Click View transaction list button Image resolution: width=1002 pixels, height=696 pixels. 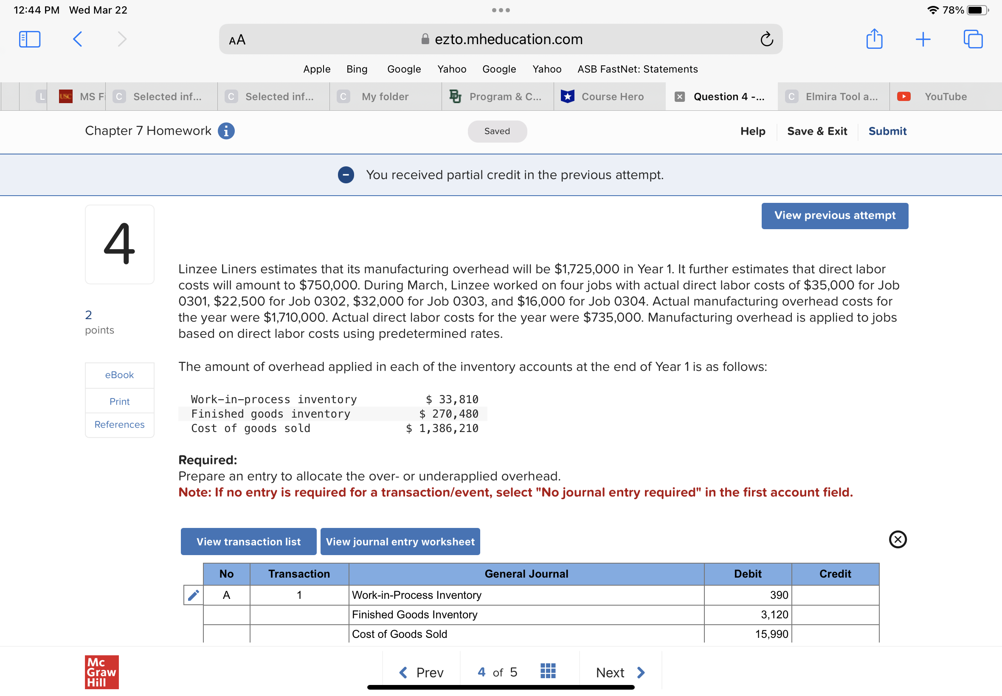click(x=248, y=542)
